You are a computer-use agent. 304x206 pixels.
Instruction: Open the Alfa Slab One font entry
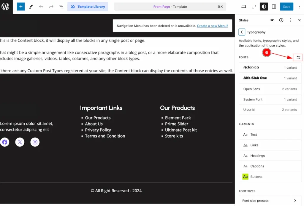click(270, 78)
